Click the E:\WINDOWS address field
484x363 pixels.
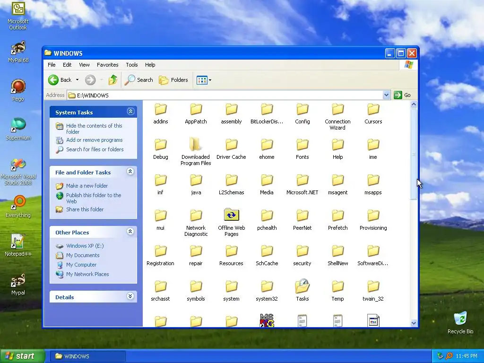coord(225,95)
